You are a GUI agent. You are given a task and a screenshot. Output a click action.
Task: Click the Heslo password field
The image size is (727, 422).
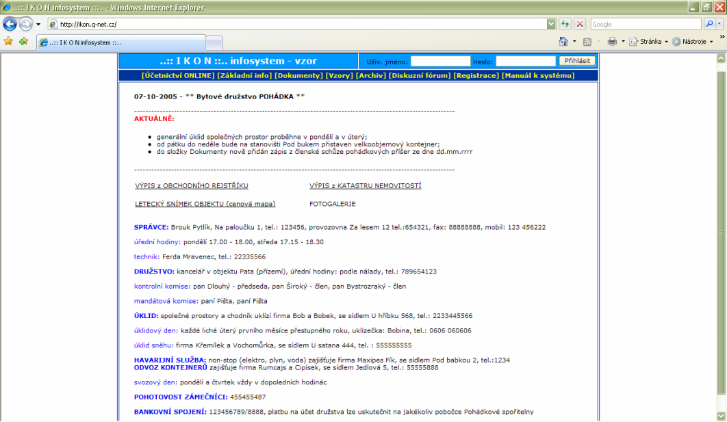click(526, 61)
